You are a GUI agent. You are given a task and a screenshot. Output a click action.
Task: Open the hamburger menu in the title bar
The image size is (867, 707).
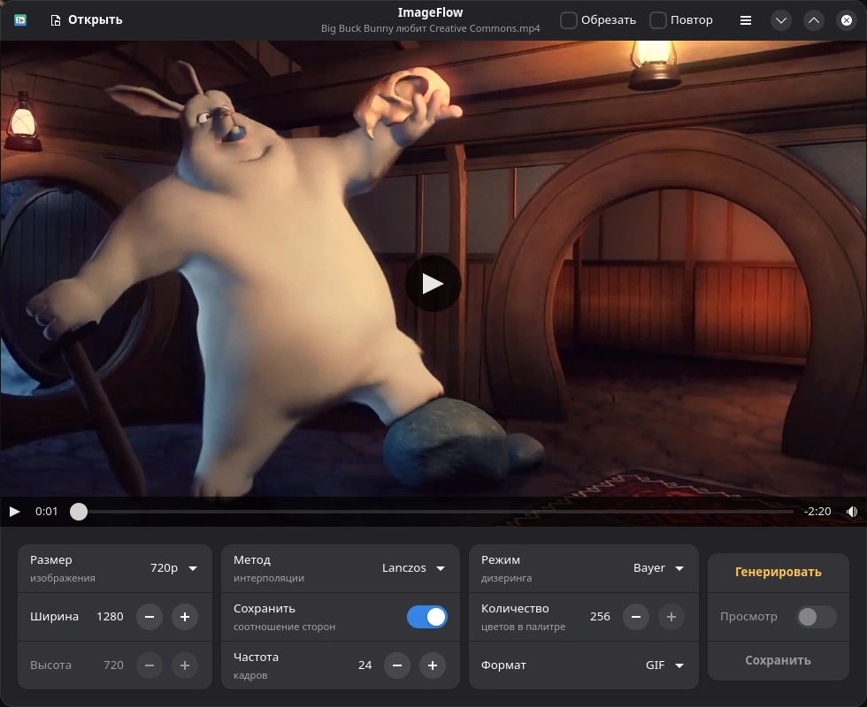coord(746,19)
